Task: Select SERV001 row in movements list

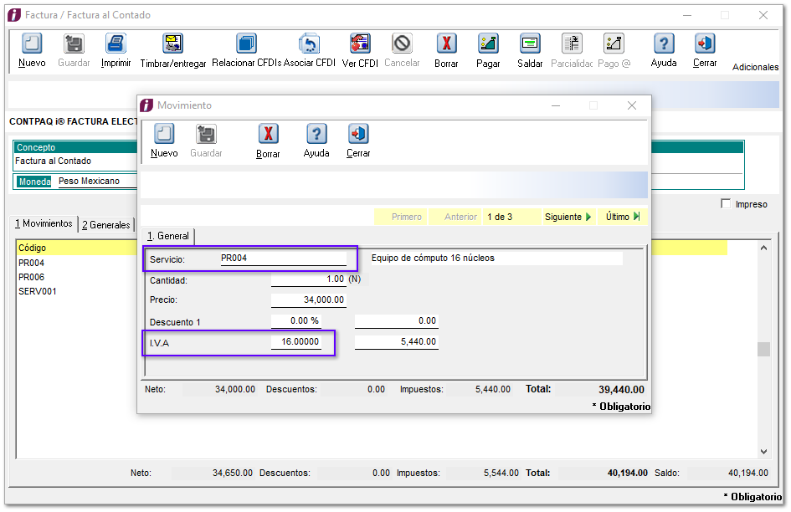Action: coord(37,291)
